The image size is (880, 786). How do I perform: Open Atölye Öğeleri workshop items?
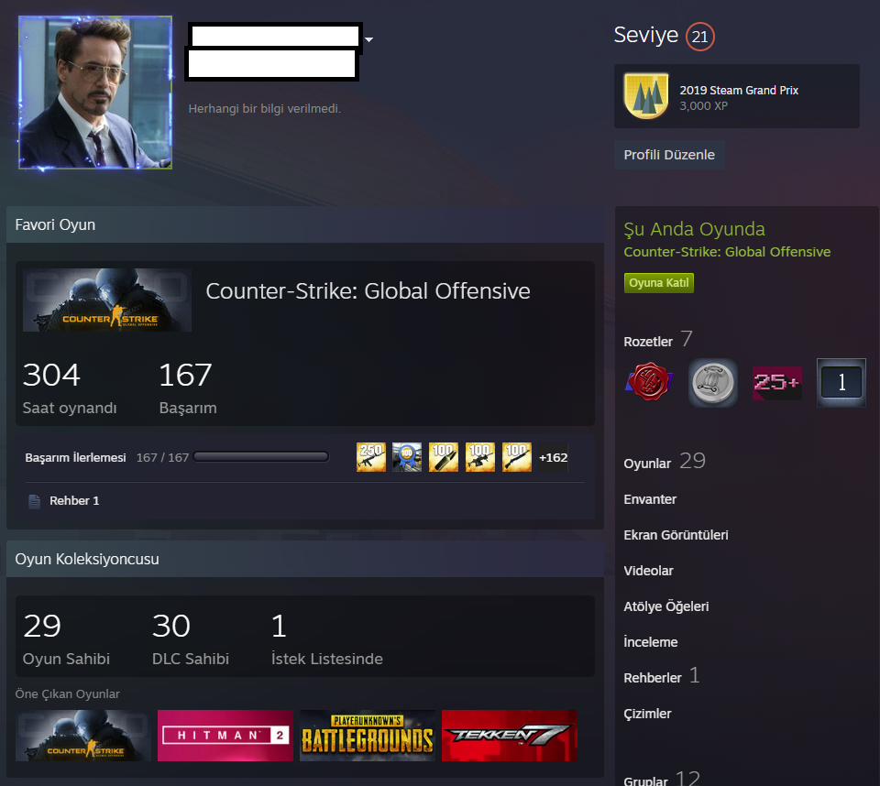(666, 607)
